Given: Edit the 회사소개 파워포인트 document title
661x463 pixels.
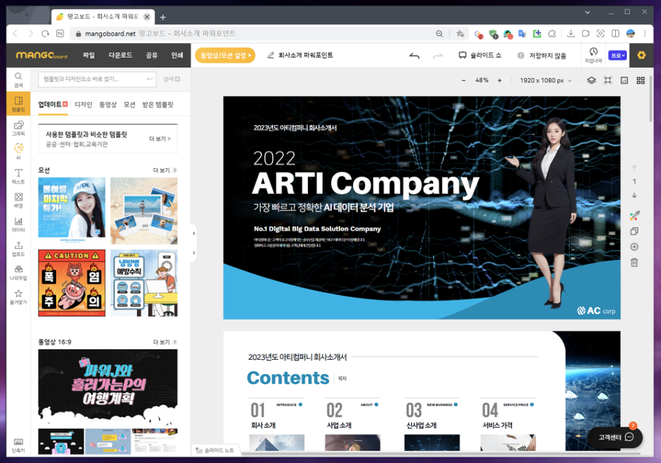Looking at the screenshot, I should [300, 55].
